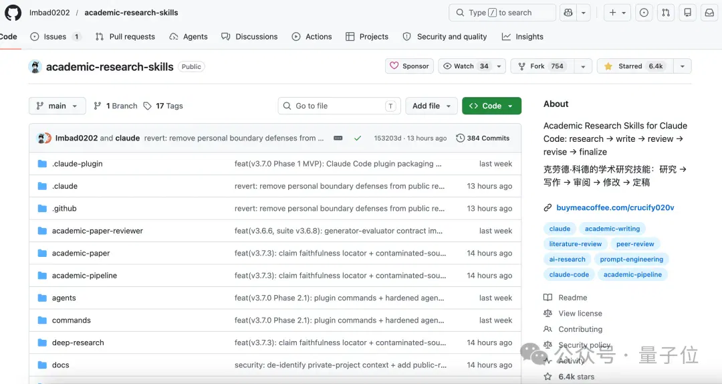Open the .github folder
Screen dimensions: 722x384
tap(64, 208)
